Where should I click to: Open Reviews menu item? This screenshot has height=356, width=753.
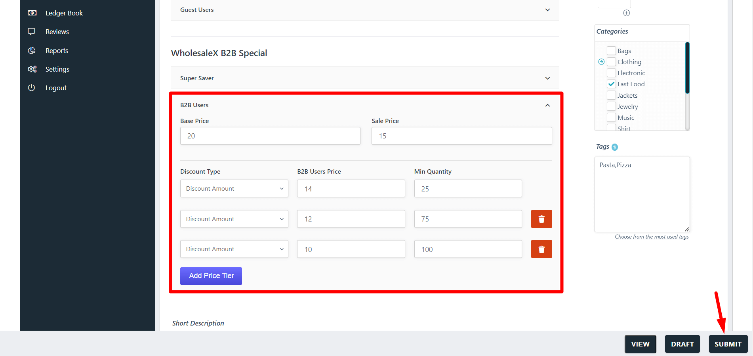pos(57,32)
